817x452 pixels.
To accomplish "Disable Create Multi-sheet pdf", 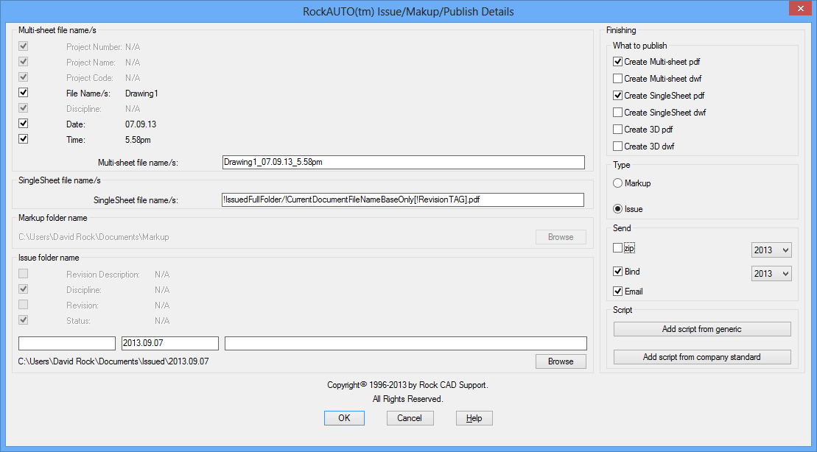I will (x=618, y=61).
